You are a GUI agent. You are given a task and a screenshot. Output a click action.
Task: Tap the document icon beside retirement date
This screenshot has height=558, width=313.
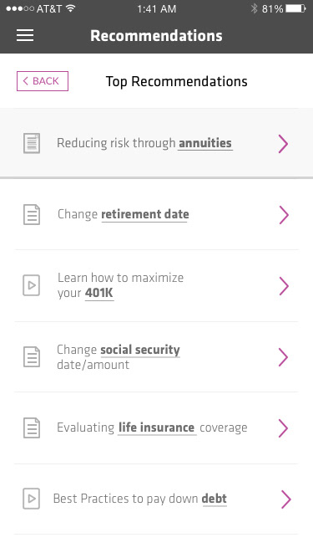coord(32,215)
